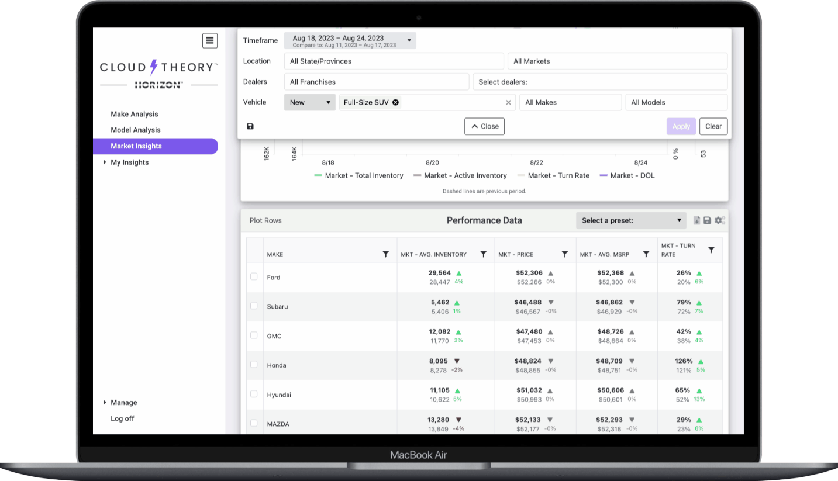Image resolution: width=838 pixels, height=481 pixels.
Task: Select the Hyundai row checkbox
Action: [x=254, y=394]
